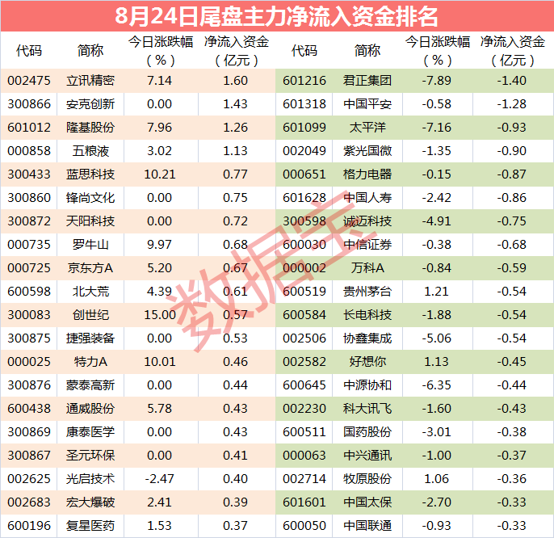The width and height of the screenshot is (554, 538).
Task: Select stock code 600196
Action: (x=29, y=526)
